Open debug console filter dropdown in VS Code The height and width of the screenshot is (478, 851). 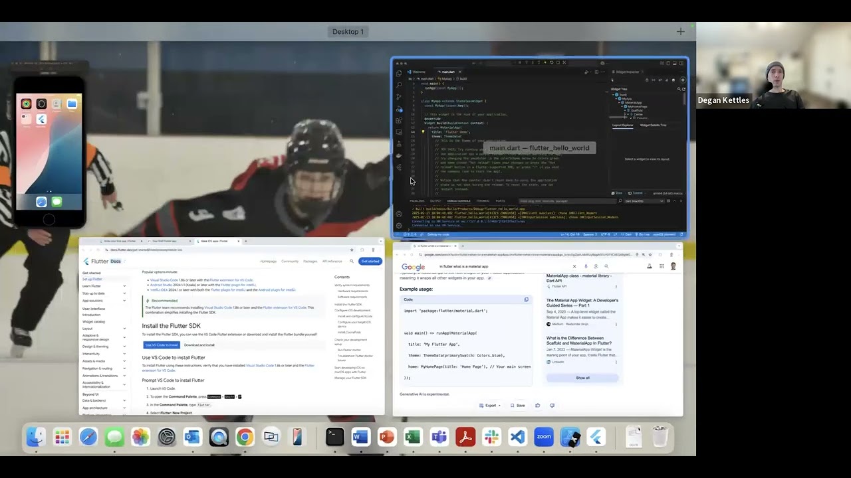click(x=646, y=200)
